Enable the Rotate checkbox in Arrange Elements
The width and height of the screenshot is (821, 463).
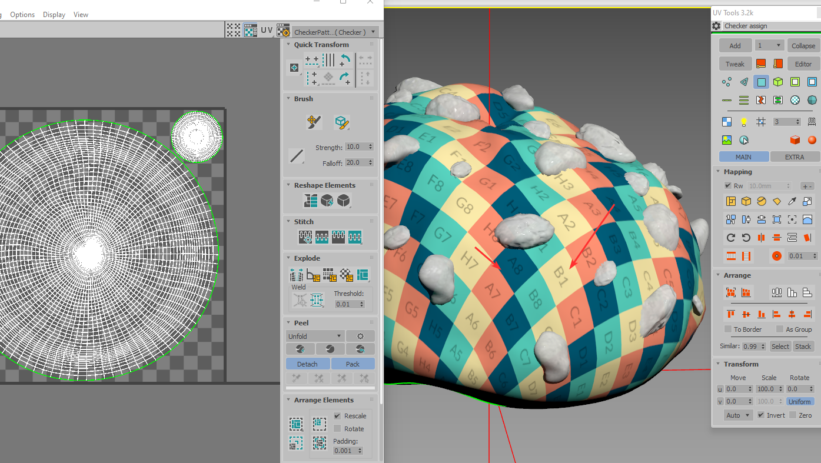(337, 429)
